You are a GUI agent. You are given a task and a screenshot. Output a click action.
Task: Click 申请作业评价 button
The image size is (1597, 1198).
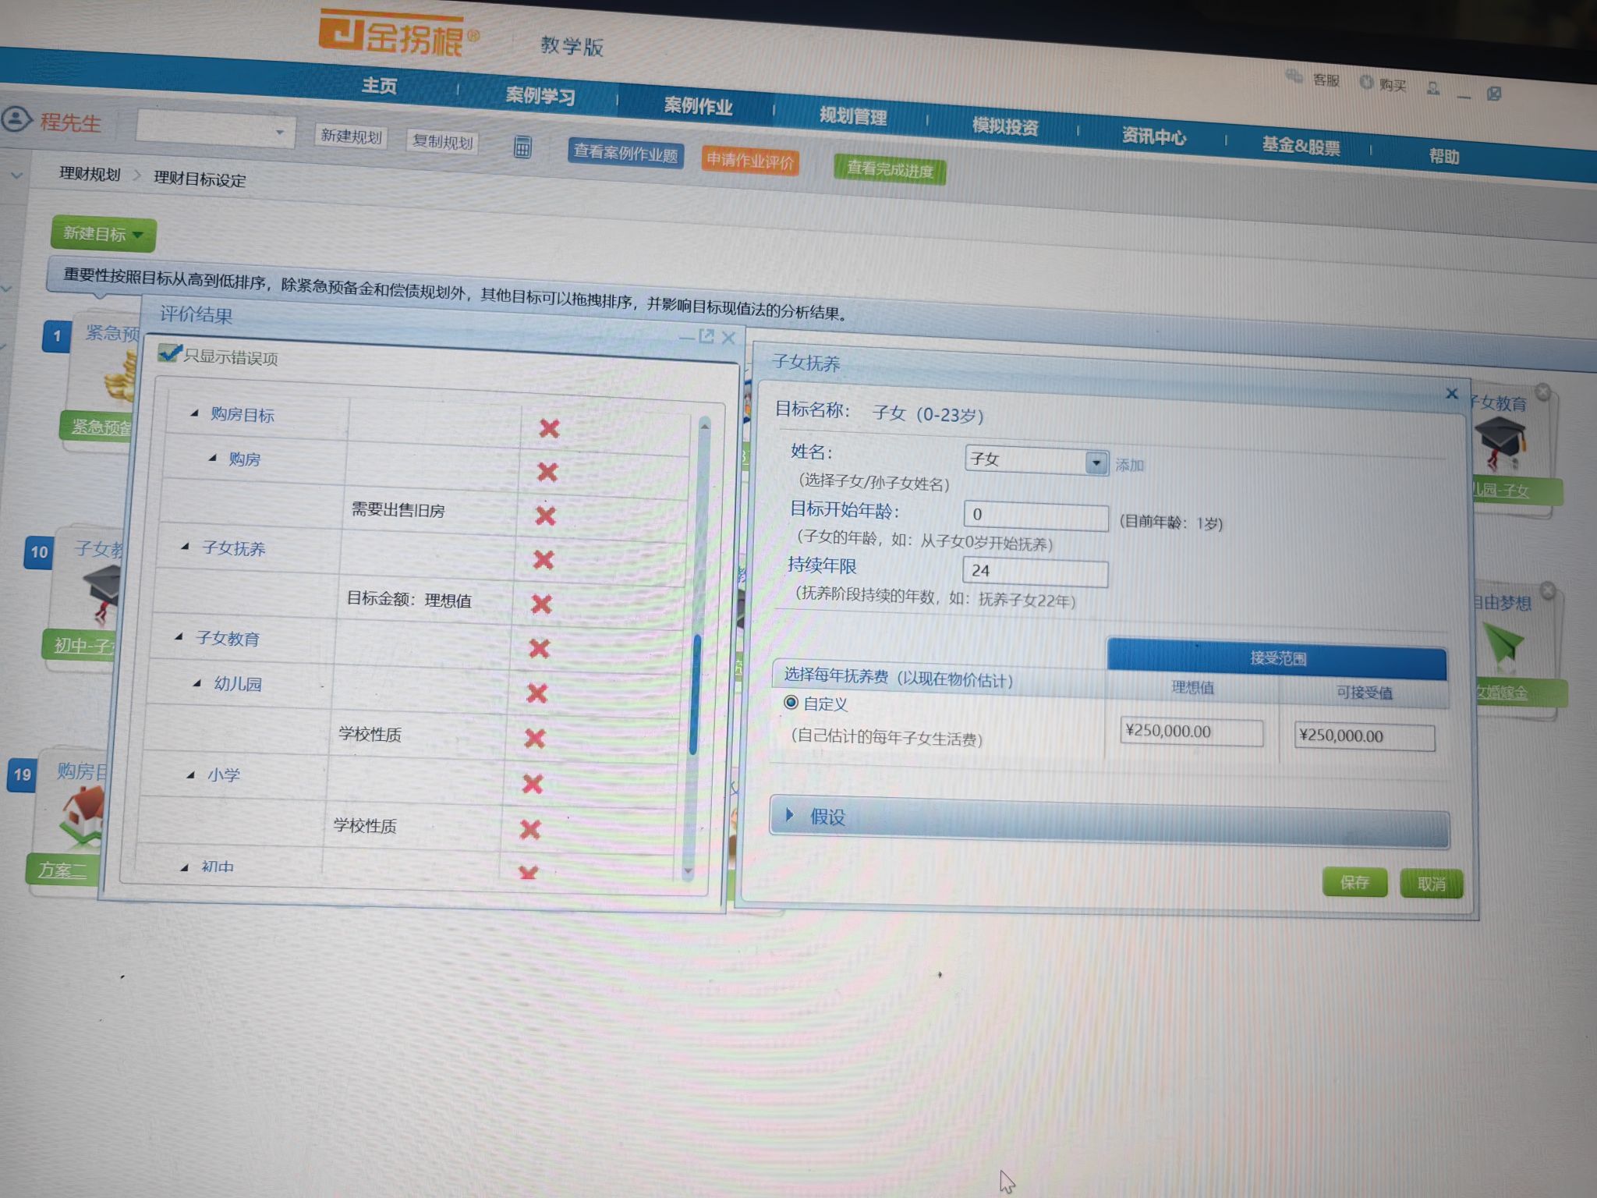[x=750, y=161]
